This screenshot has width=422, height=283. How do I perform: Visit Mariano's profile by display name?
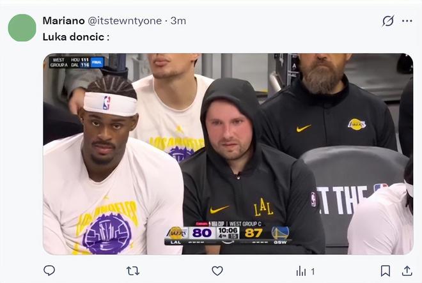point(63,20)
